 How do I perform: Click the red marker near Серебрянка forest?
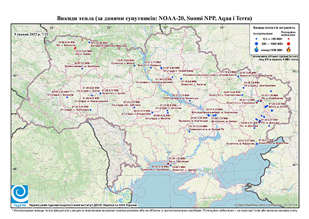coord(261,101)
